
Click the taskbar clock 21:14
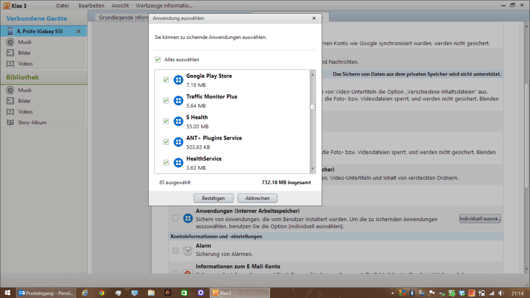coord(517,293)
